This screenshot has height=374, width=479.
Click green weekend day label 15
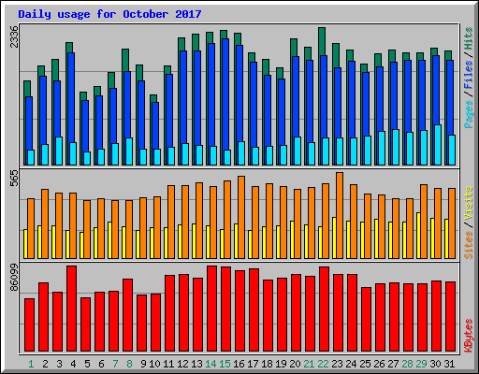pyautogui.click(x=225, y=364)
